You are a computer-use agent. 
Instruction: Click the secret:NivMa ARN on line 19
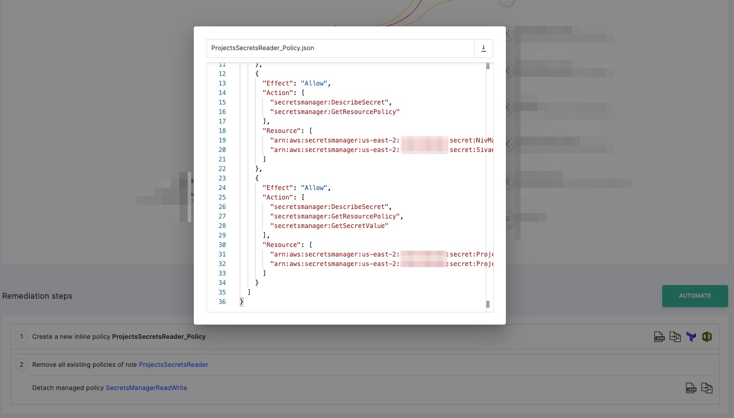381,140
